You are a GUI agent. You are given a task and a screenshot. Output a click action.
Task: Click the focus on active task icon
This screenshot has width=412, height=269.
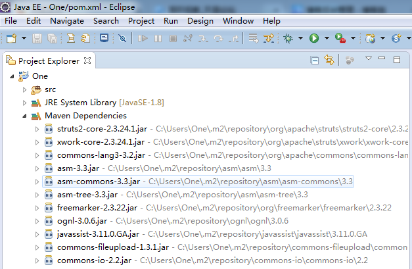pyautogui.click(x=350, y=61)
